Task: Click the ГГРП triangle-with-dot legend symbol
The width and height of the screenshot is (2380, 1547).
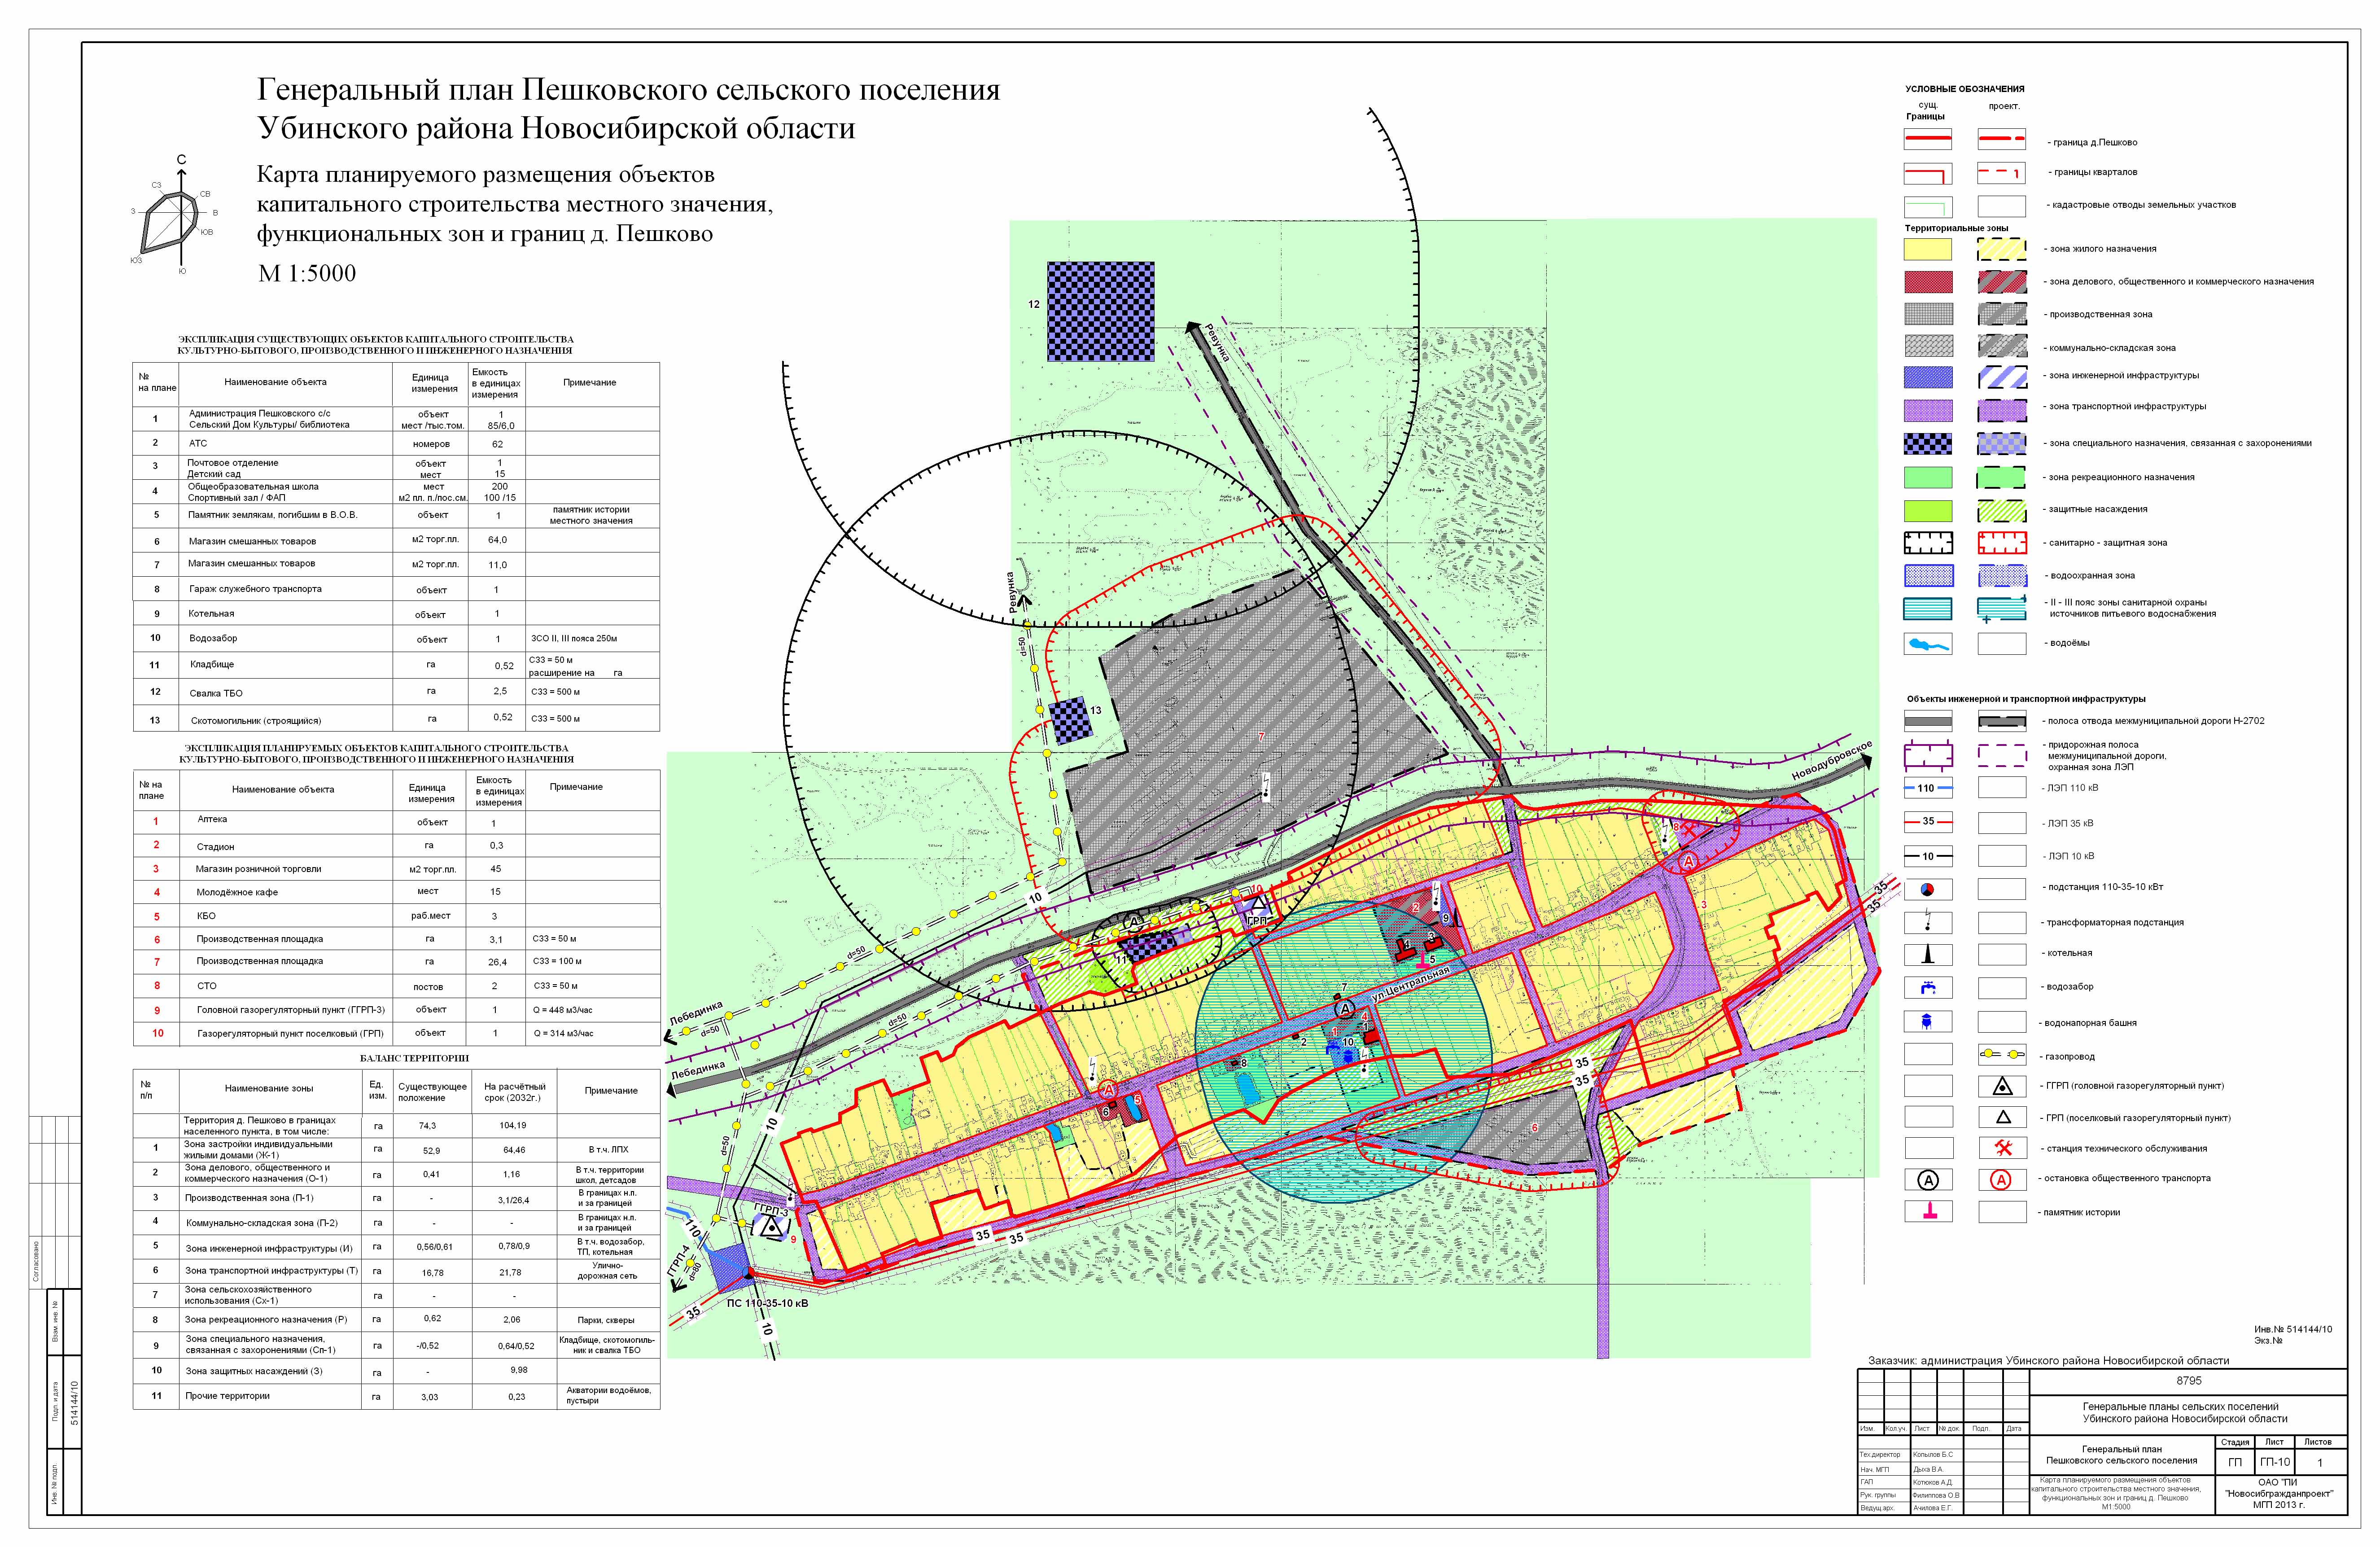Action: pyautogui.click(x=2002, y=1086)
